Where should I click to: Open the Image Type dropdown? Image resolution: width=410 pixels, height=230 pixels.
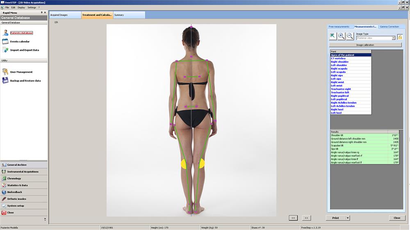pyautogui.click(x=394, y=38)
